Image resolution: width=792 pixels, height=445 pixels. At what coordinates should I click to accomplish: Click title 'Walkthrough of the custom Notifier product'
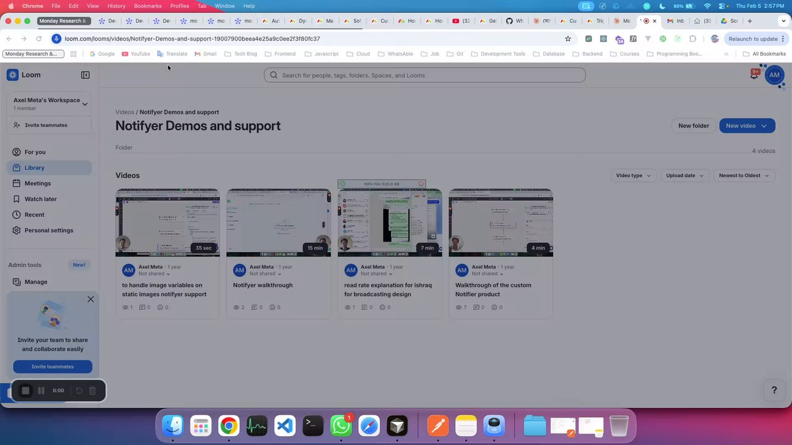coord(493,290)
